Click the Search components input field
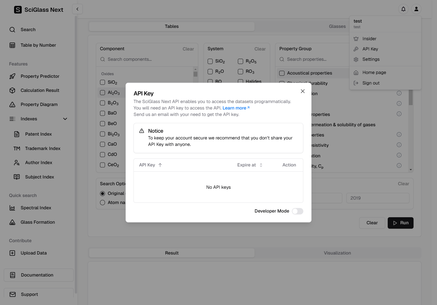This screenshot has width=437, height=305. point(150,59)
